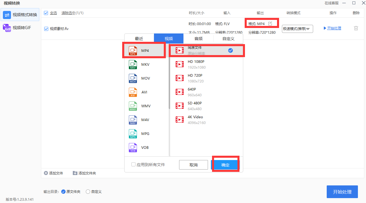
Task: Switch to the 视频 tab
Action: 169,39
